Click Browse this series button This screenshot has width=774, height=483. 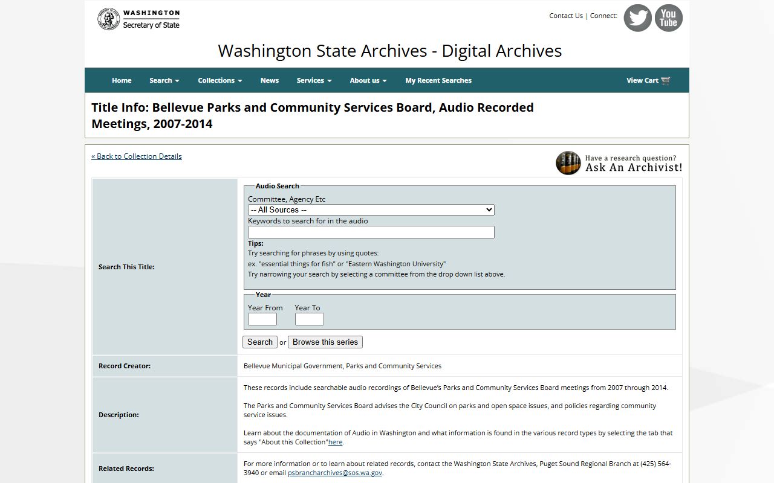pos(325,342)
